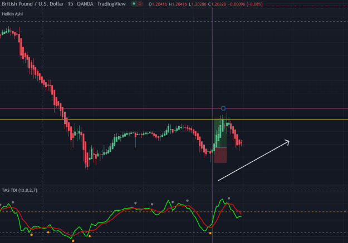Image resolution: width=348 pixels, height=243 pixels.
Task: Select the TMS TDI (13,0,2,7) indicator label
Action: point(19,190)
